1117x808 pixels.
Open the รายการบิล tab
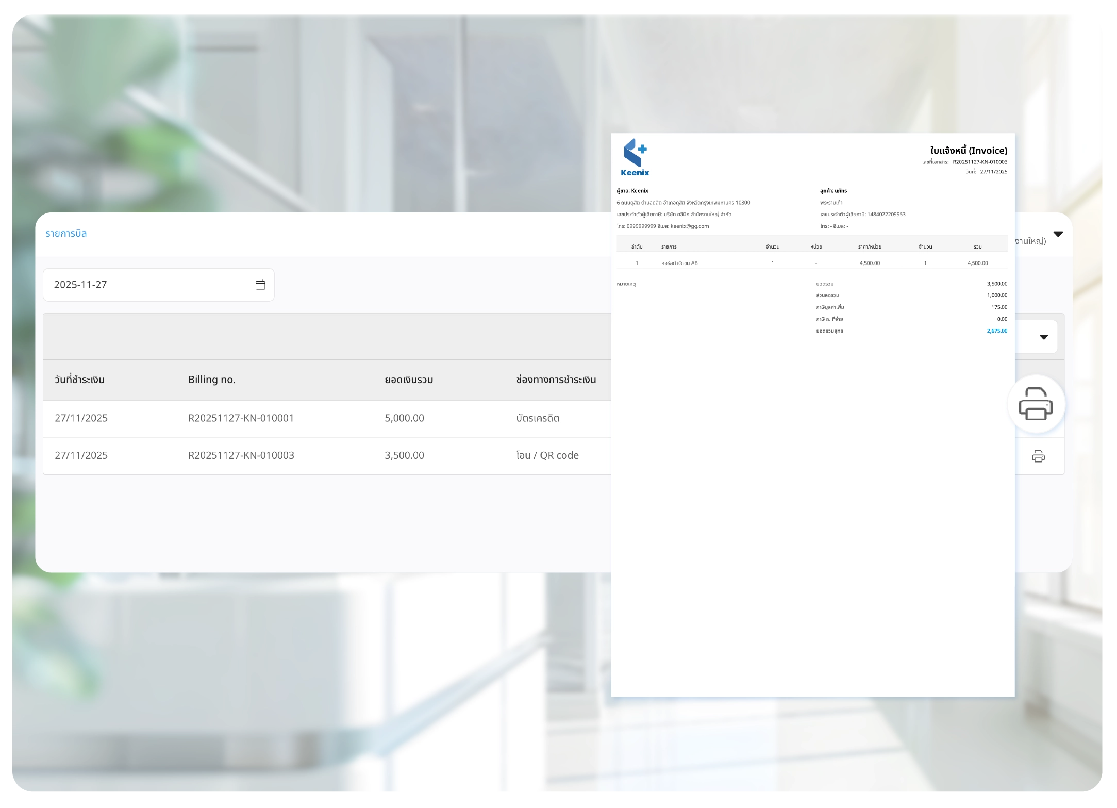(66, 234)
